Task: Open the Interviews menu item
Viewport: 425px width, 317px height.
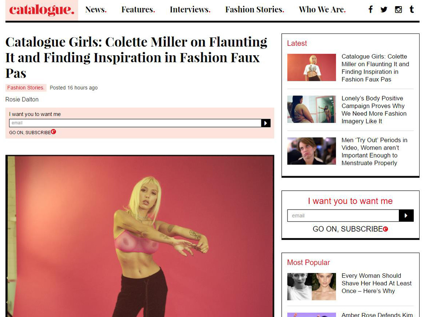Action: (x=190, y=9)
